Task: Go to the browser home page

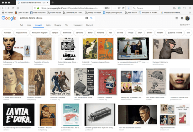Action: (x=18, y=8)
